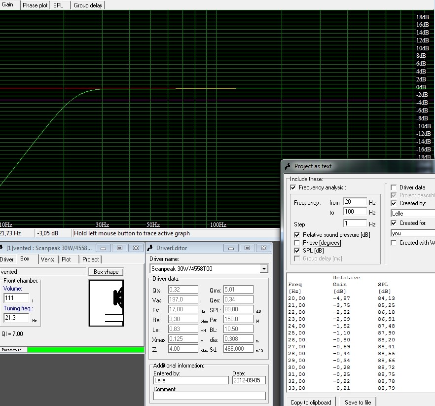Maximize the DriverEditor window
This screenshot has width=435, height=406.
247,248
